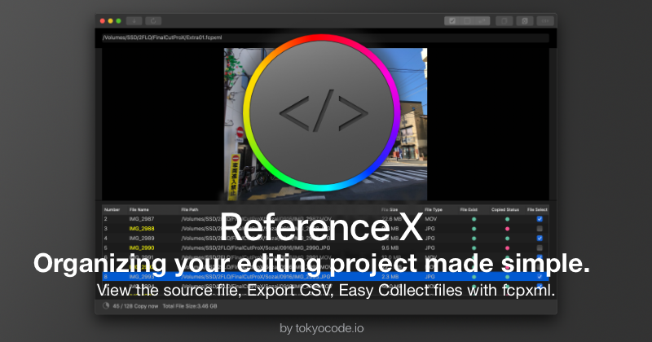Toggle File Select checkbox in highlighted row 8
This screenshot has height=342, width=652.
coord(540,276)
